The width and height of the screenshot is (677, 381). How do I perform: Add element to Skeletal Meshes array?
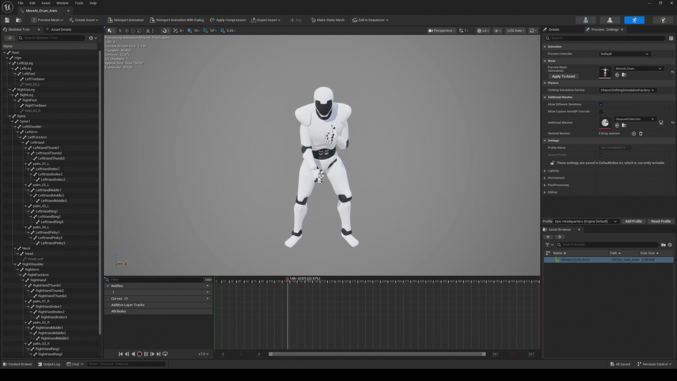click(x=634, y=133)
